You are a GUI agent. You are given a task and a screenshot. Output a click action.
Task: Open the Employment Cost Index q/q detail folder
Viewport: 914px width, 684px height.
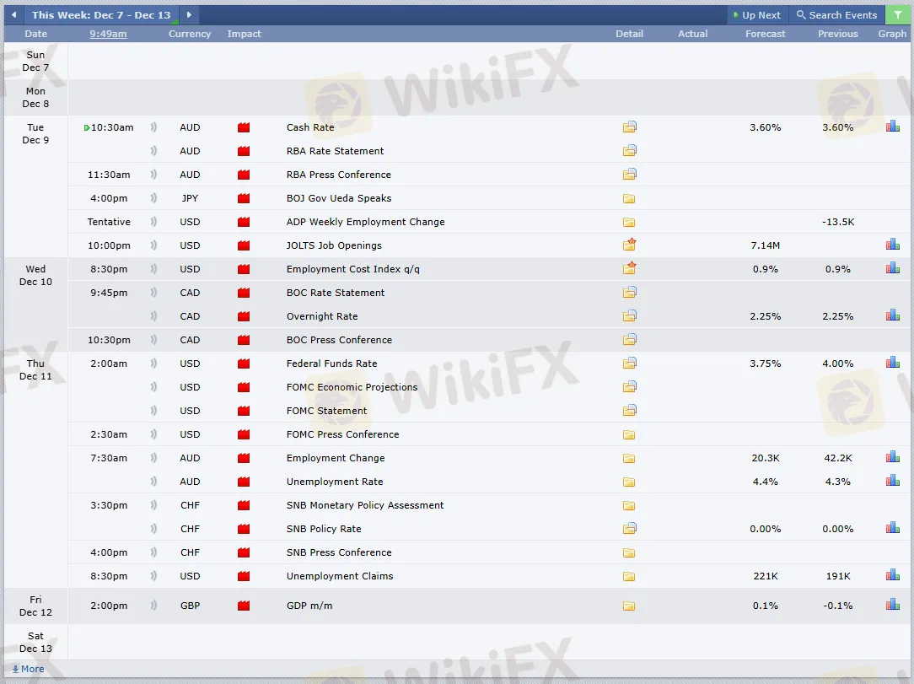coord(629,269)
